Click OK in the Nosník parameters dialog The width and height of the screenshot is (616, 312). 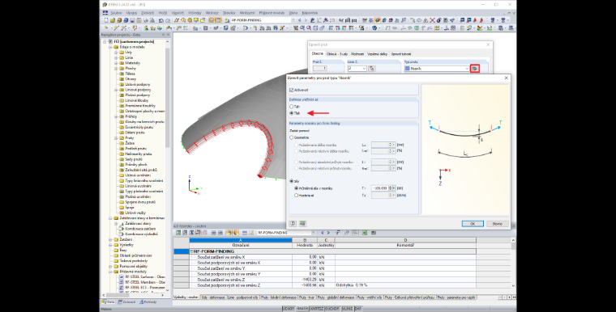coord(473,223)
